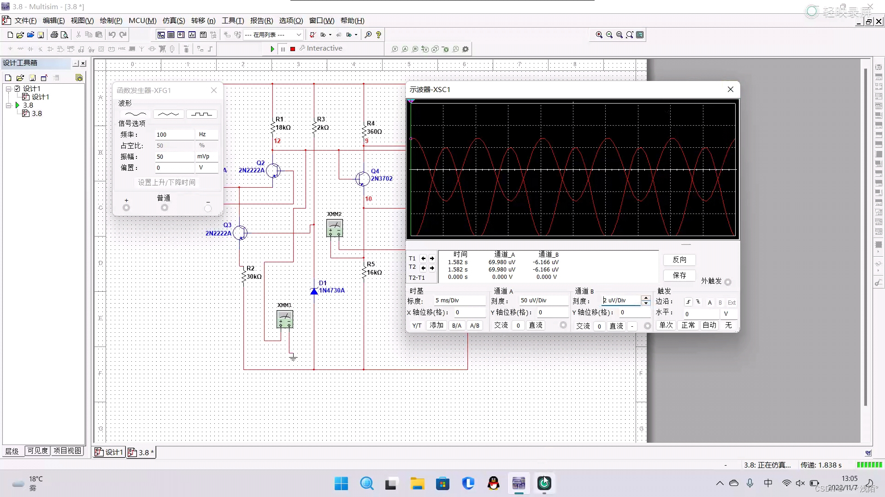
Task: Click the frequency input field showing 100
Action: click(174, 134)
